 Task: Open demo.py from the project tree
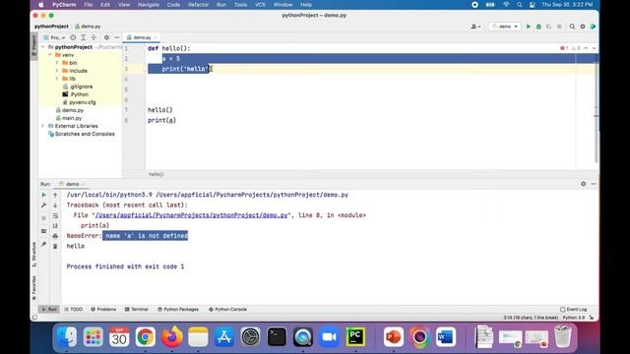tap(70, 110)
